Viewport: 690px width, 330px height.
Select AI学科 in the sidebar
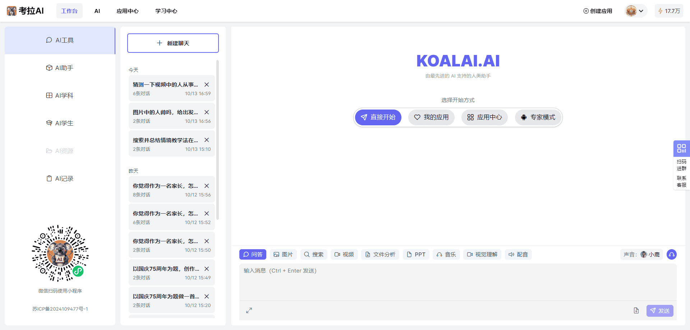tap(60, 96)
